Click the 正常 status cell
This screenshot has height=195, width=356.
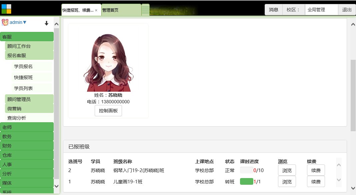tap(230, 170)
